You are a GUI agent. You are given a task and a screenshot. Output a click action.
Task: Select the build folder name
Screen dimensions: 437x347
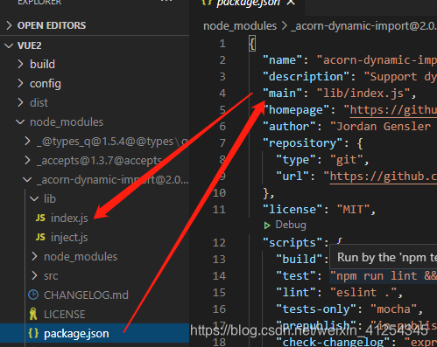pyautogui.click(x=42, y=64)
